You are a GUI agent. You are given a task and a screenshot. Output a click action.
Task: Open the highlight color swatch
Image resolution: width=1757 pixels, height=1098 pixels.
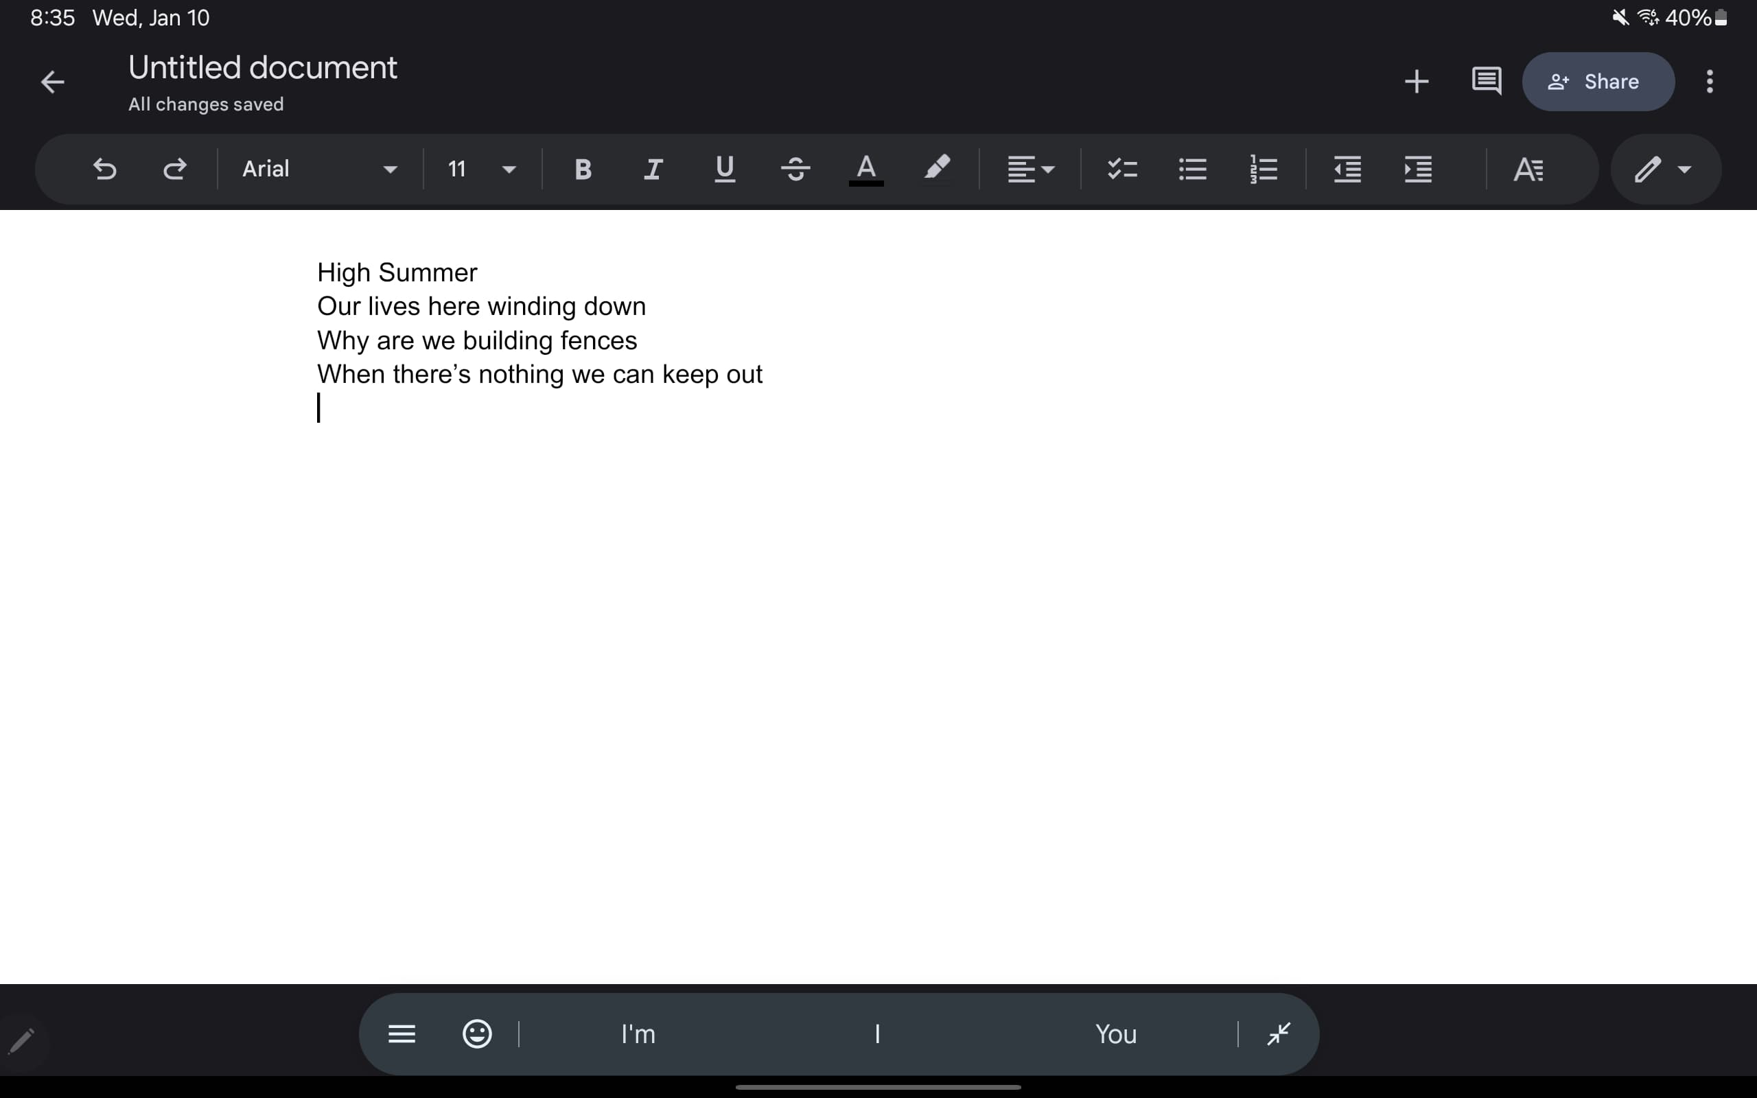click(938, 169)
